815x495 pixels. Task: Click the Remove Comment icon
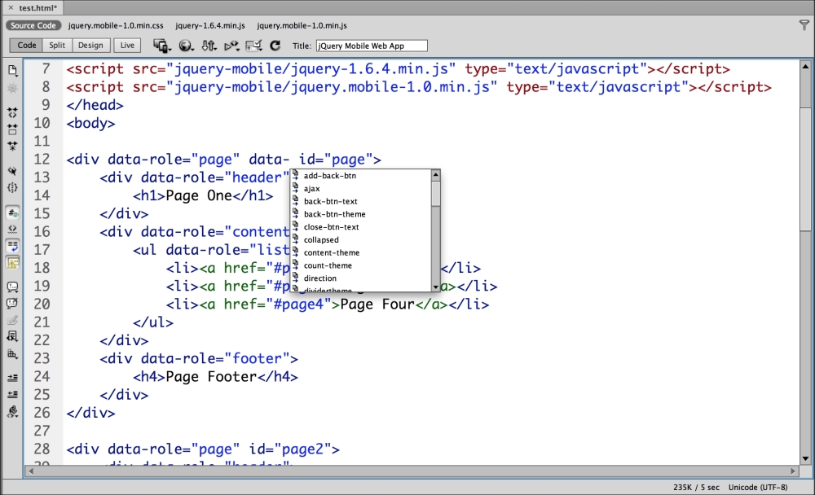click(x=12, y=304)
